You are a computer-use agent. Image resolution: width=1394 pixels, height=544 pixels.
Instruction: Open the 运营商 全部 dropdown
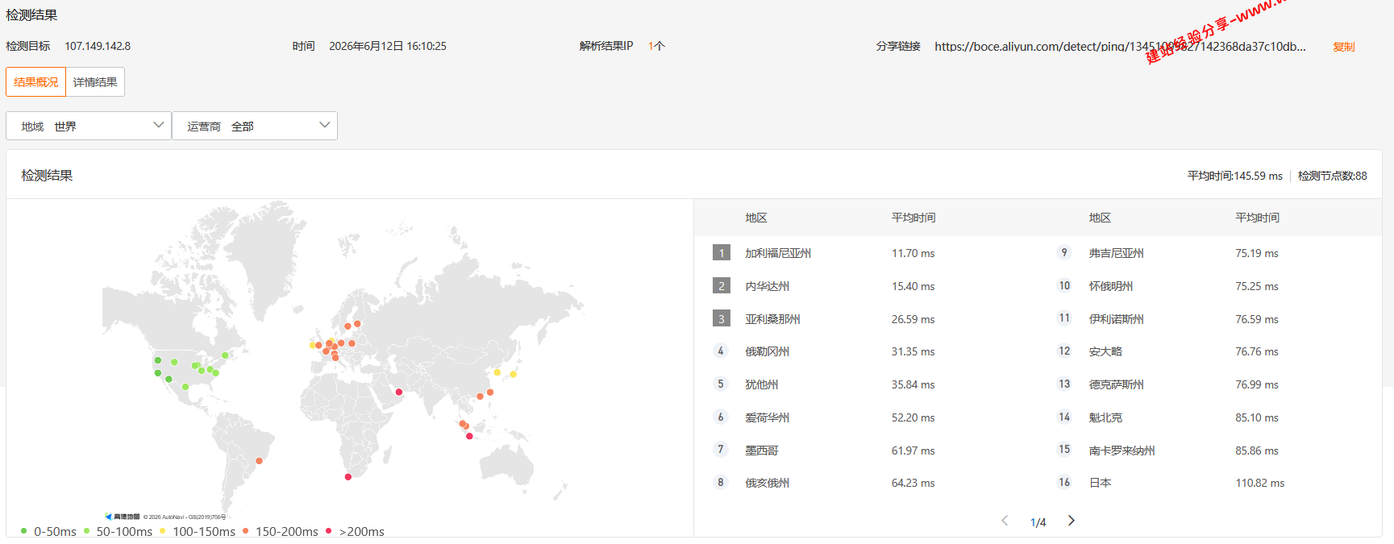[255, 126]
